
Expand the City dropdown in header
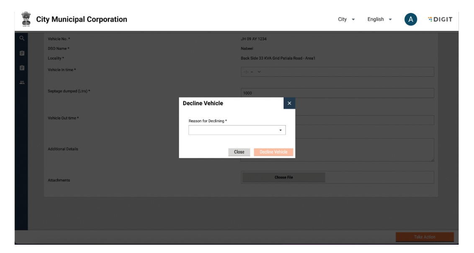(x=346, y=20)
